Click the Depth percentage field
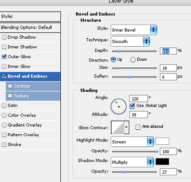Viewport: 191px width, 182px height. tap(168, 51)
